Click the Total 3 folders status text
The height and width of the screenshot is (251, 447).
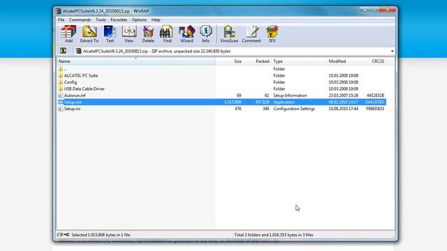tap(274, 235)
